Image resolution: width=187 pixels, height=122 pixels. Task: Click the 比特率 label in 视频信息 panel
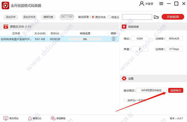coord(160,49)
